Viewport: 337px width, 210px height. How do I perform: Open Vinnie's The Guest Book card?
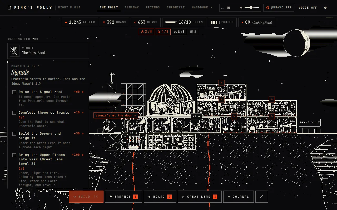(48, 51)
